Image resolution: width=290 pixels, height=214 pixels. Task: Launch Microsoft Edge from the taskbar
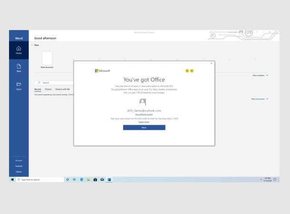(x=81, y=179)
